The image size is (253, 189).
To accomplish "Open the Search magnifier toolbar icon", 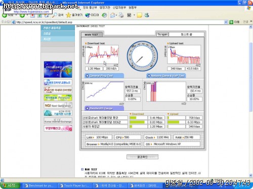I will [x=55, y=15].
